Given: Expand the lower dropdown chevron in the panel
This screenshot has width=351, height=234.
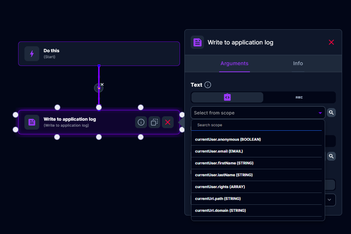Looking at the screenshot, I should (x=329, y=200).
